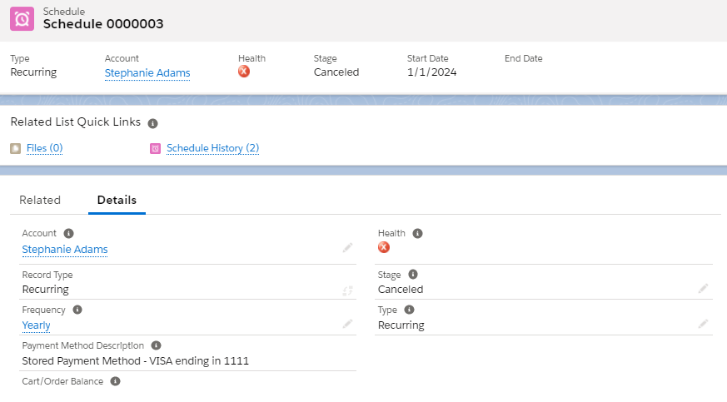Click the pink Schedule alarm clock icon

(22, 19)
